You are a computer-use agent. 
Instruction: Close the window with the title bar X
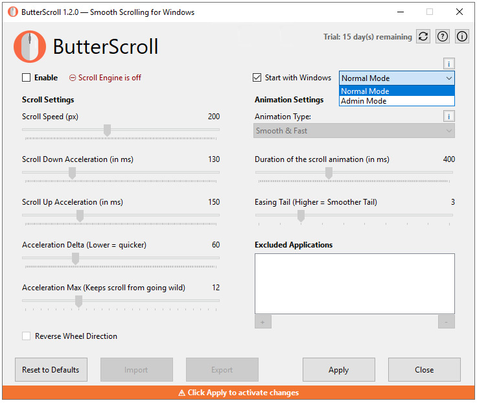coord(460,12)
